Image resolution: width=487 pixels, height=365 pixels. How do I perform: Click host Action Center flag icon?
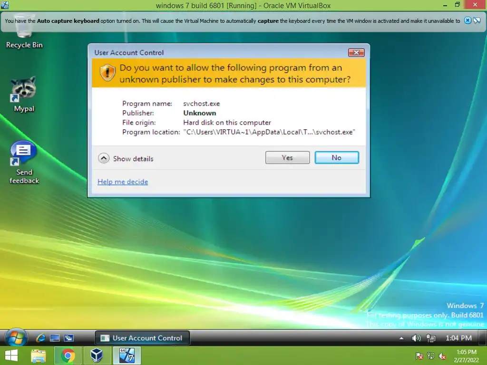tap(419, 356)
